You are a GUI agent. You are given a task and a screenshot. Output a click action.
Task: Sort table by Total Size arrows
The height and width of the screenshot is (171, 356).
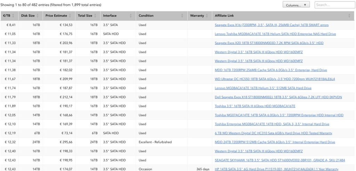click(95, 16)
